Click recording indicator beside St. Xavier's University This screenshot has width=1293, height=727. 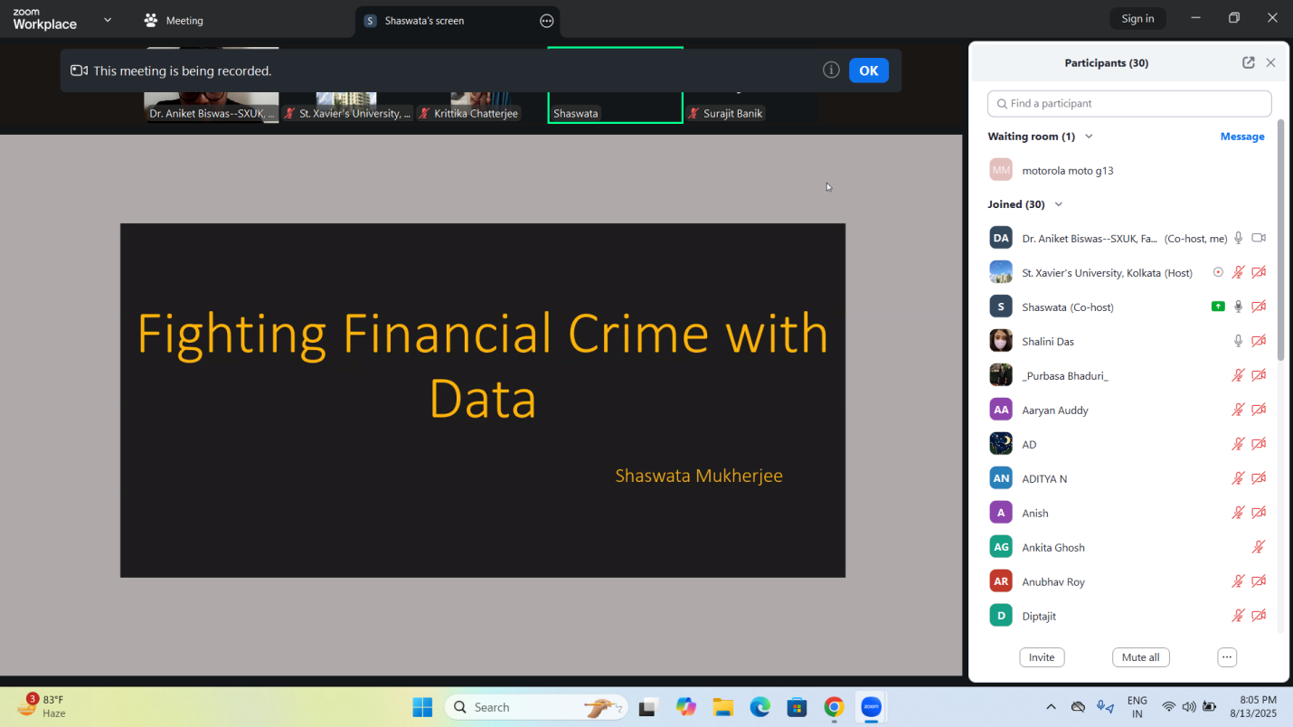(1218, 272)
